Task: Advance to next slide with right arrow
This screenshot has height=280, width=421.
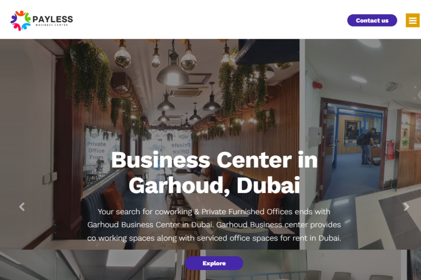Action: [406, 207]
